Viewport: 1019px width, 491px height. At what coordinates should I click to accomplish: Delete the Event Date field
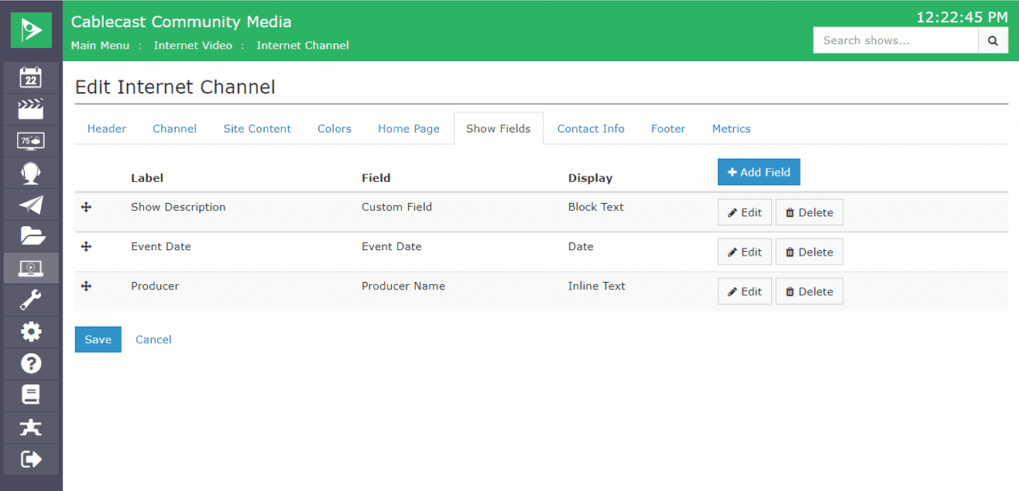pyautogui.click(x=809, y=252)
